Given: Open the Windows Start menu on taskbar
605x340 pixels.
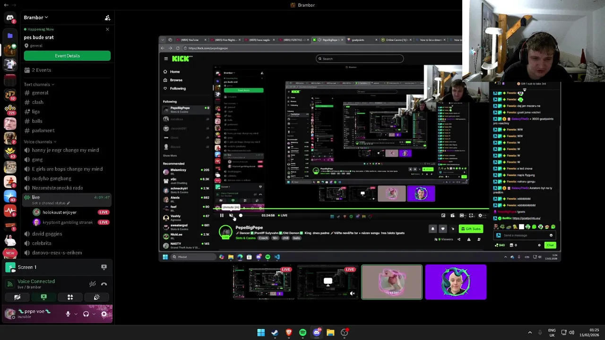Looking at the screenshot, I should pos(261,332).
